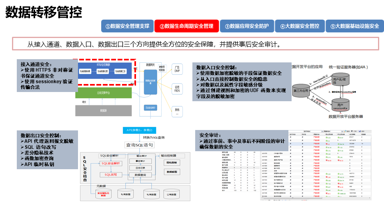The height and width of the screenshot is (216, 384).
Task: Switch to the ③数据应用安全防护 tab
Action: [x=247, y=26]
